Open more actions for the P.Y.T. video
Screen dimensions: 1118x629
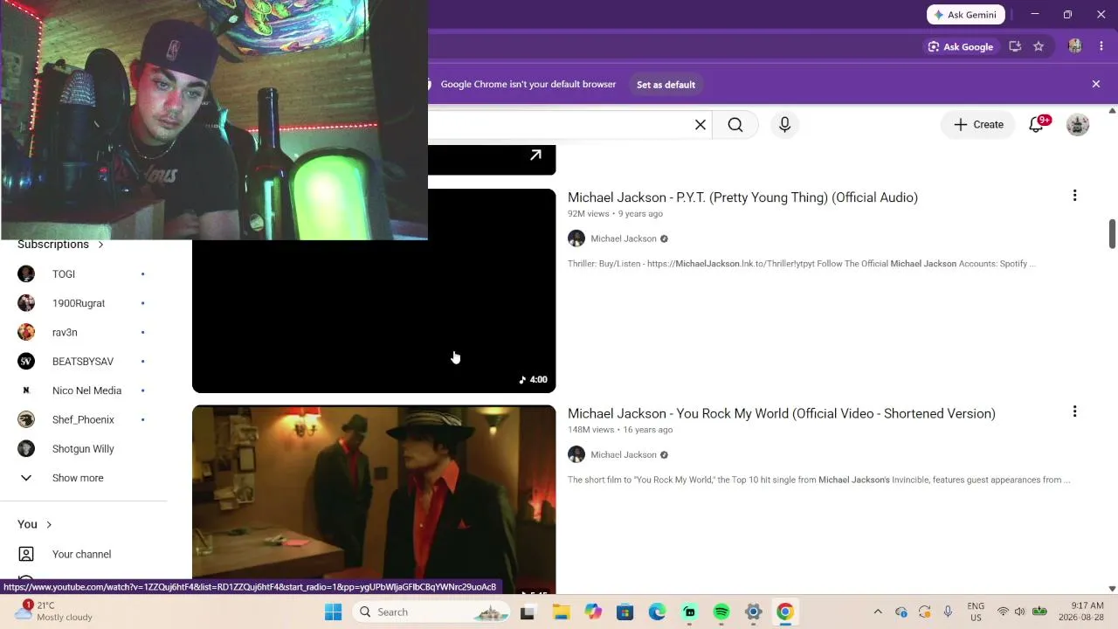click(1074, 196)
